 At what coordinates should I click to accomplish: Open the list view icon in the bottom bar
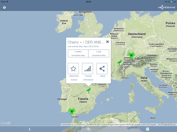click(x=147, y=129)
